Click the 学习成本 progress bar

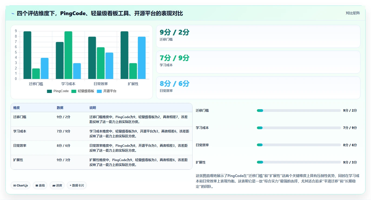[x=299, y=128]
